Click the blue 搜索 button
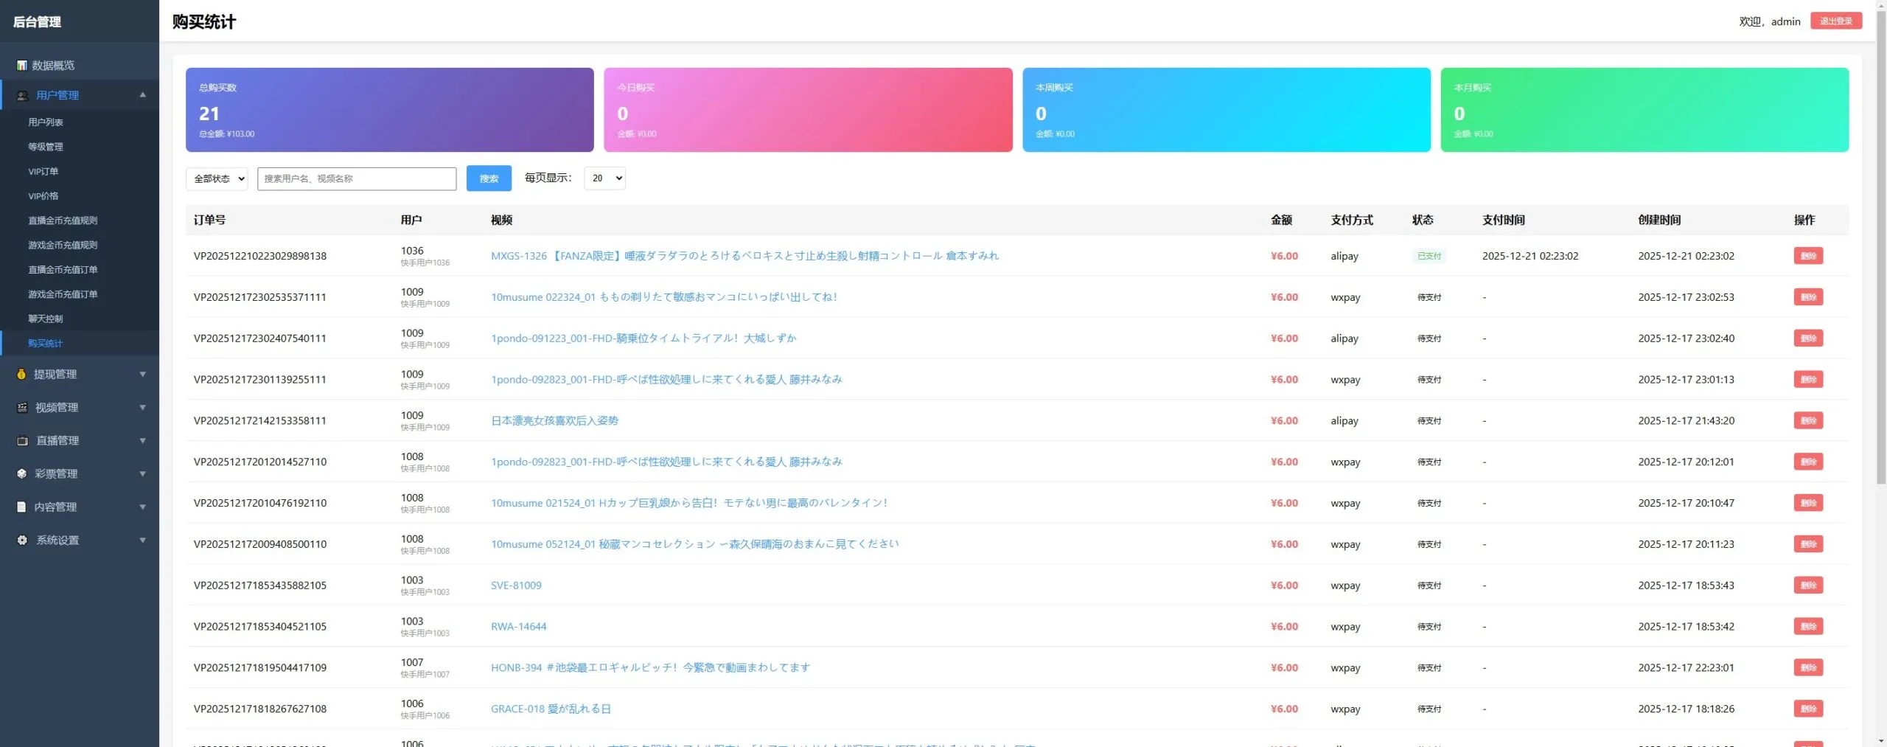Screen dimensions: 1887x747 [x=489, y=178]
